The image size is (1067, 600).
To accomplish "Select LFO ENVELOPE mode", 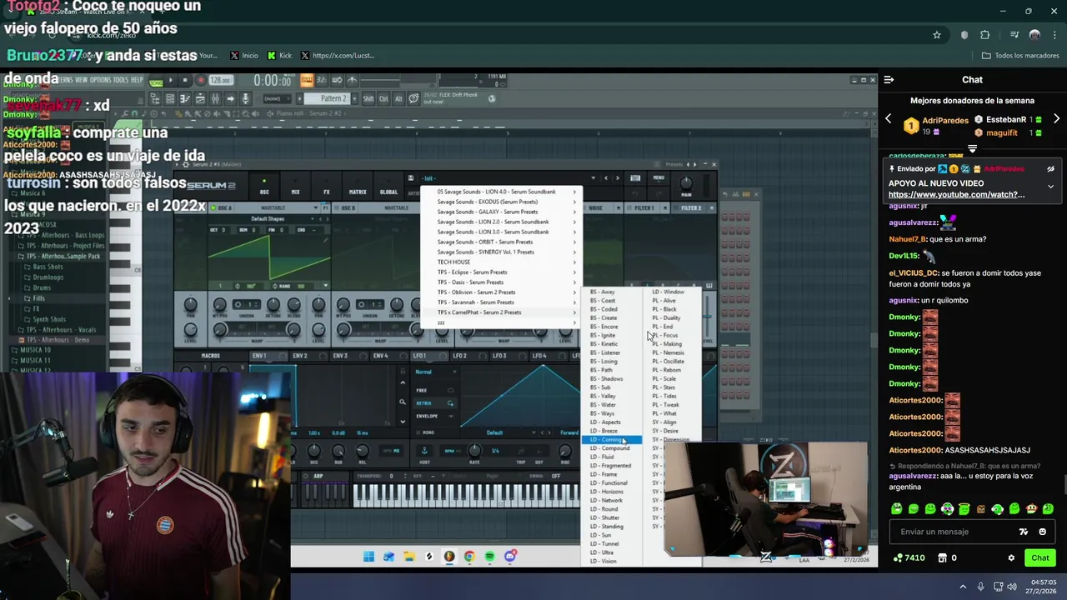I will click(x=434, y=416).
